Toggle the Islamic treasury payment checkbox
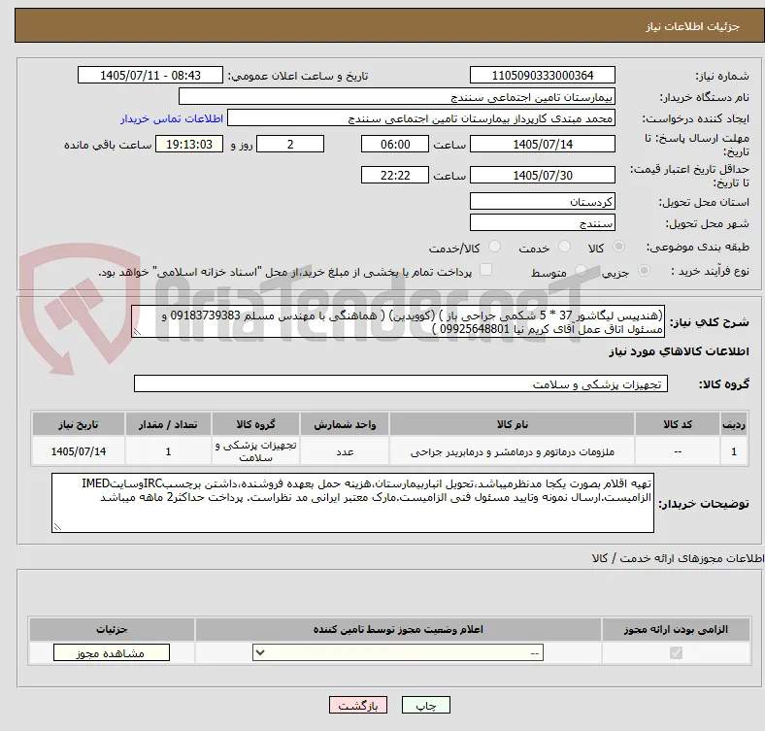Viewport: 765px width, 731px height. click(486, 270)
